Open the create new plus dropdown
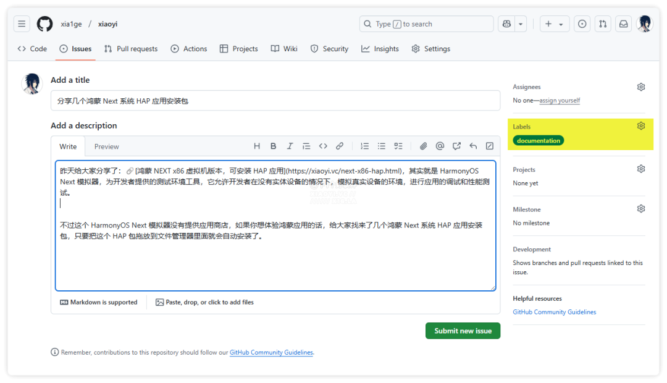667x383 pixels. (x=554, y=24)
